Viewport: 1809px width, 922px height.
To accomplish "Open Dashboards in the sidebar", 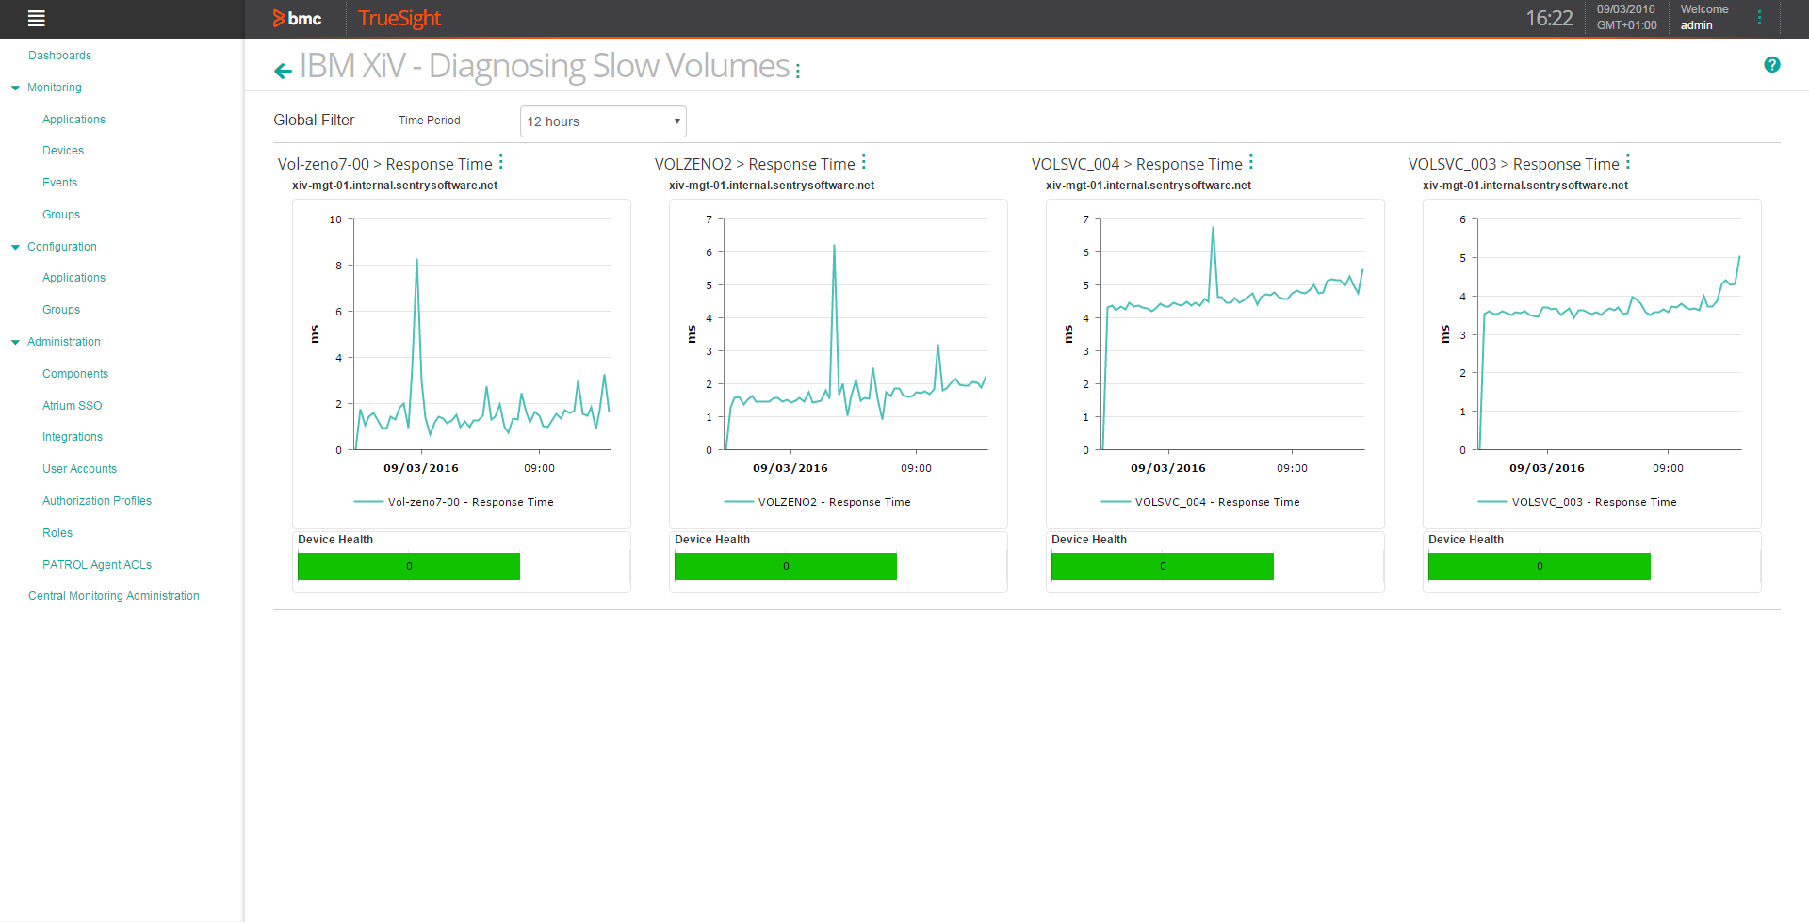I will click(59, 56).
